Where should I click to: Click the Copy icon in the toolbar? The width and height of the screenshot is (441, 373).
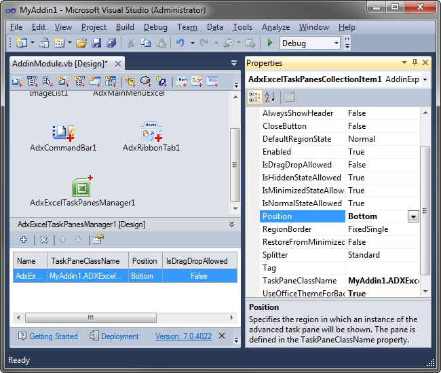(145, 43)
